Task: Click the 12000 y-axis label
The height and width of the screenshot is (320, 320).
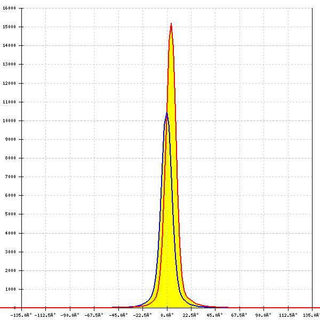Action: [x=9, y=83]
